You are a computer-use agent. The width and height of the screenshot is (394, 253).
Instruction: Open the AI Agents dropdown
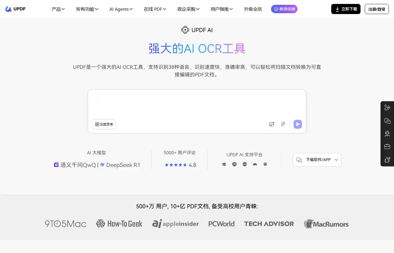121,9
